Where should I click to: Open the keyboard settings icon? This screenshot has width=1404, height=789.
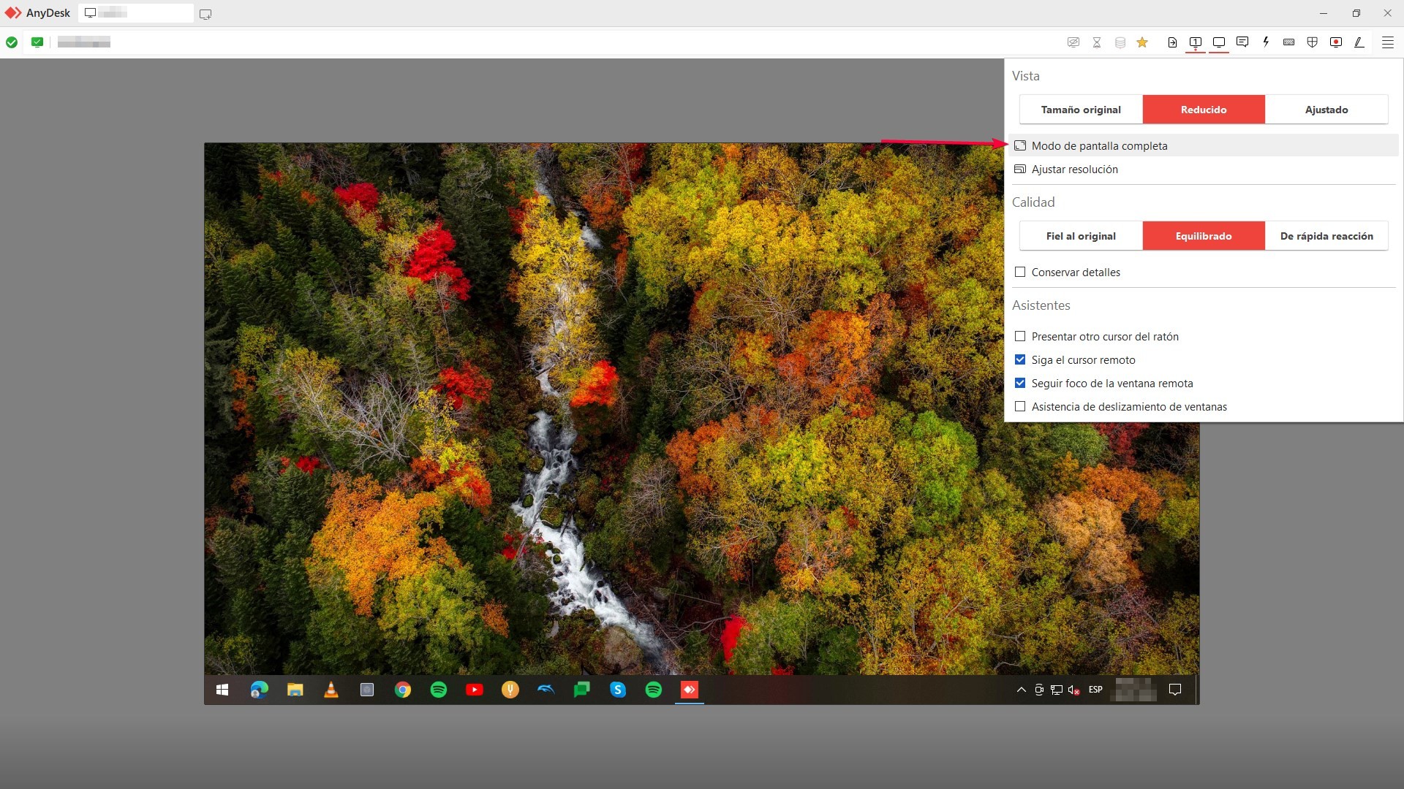point(1288,42)
